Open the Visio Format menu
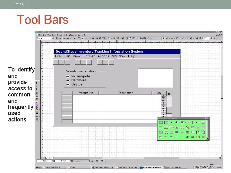 (60, 35)
